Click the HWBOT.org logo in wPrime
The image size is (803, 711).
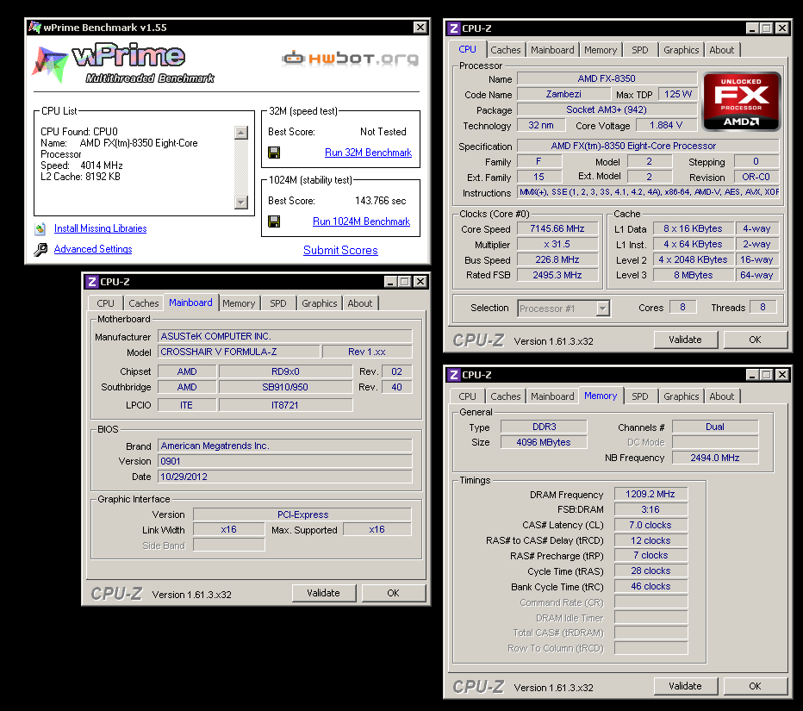[351, 59]
